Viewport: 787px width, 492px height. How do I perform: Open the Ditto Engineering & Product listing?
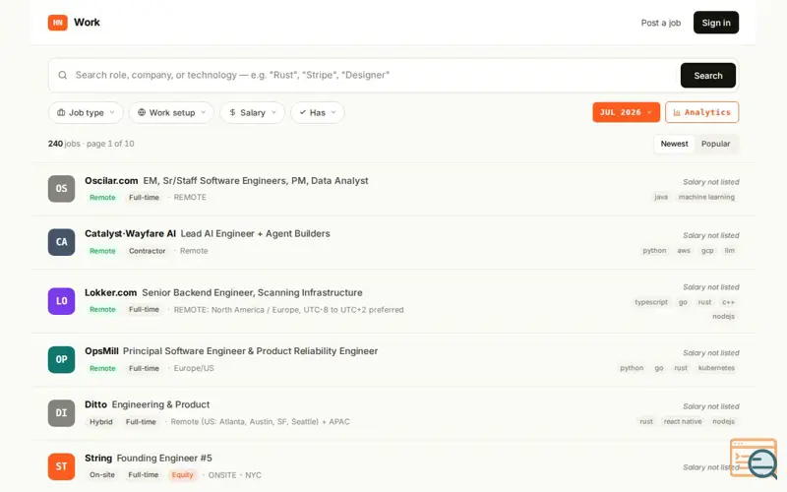pyautogui.click(x=160, y=404)
